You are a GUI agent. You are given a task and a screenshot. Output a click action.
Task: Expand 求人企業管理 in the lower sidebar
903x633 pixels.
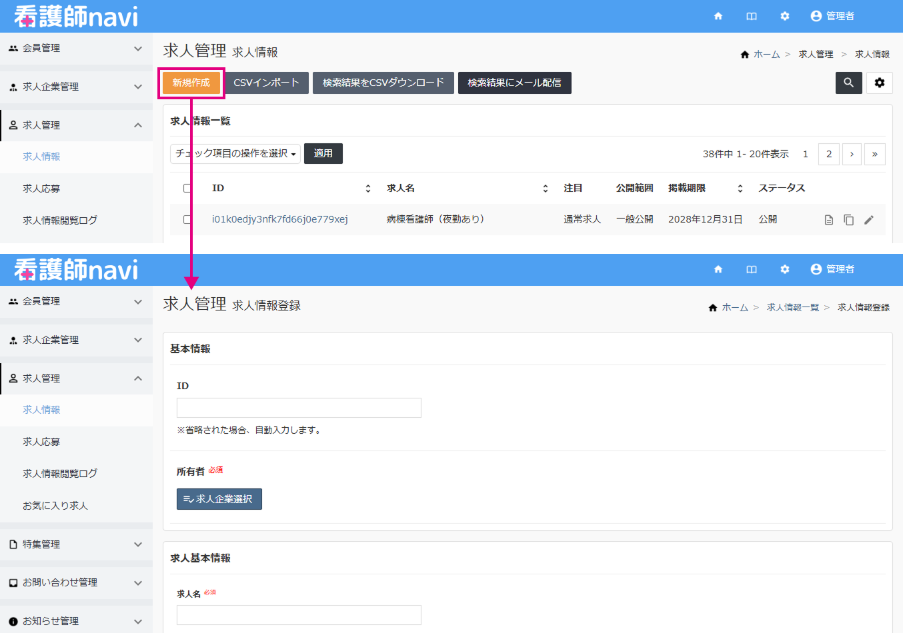pyautogui.click(x=76, y=340)
